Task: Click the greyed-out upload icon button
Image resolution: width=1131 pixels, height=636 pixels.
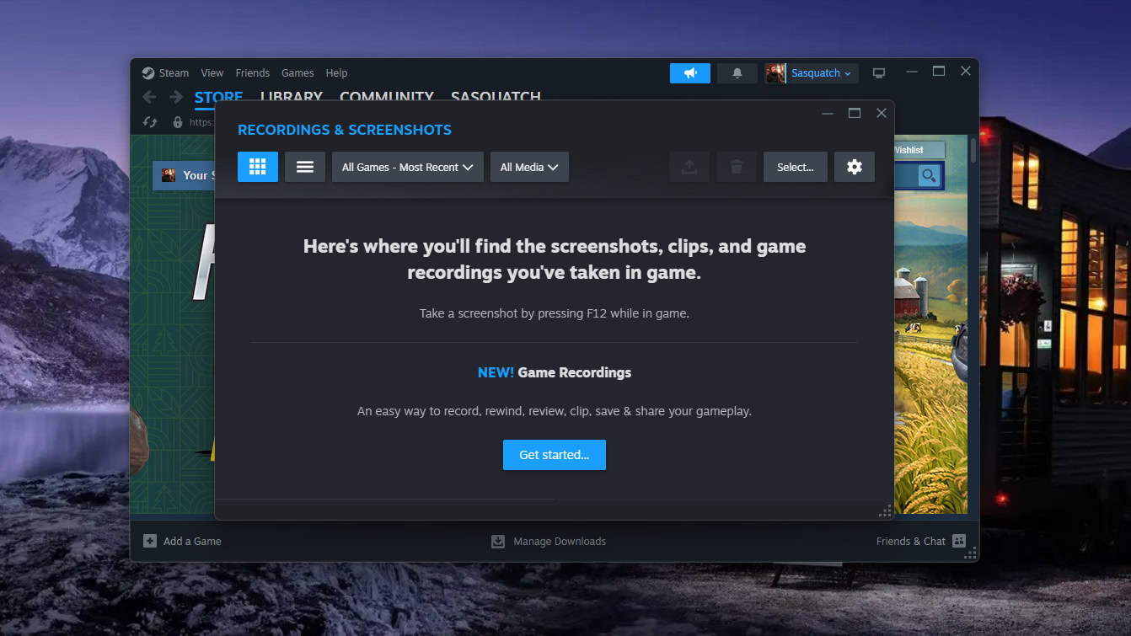Action: 689,167
